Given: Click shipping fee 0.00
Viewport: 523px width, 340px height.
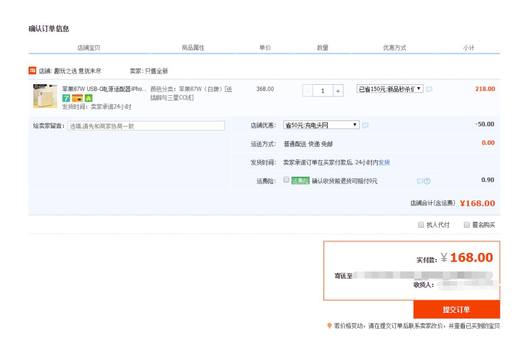Looking at the screenshot, I should coord(488,143).
